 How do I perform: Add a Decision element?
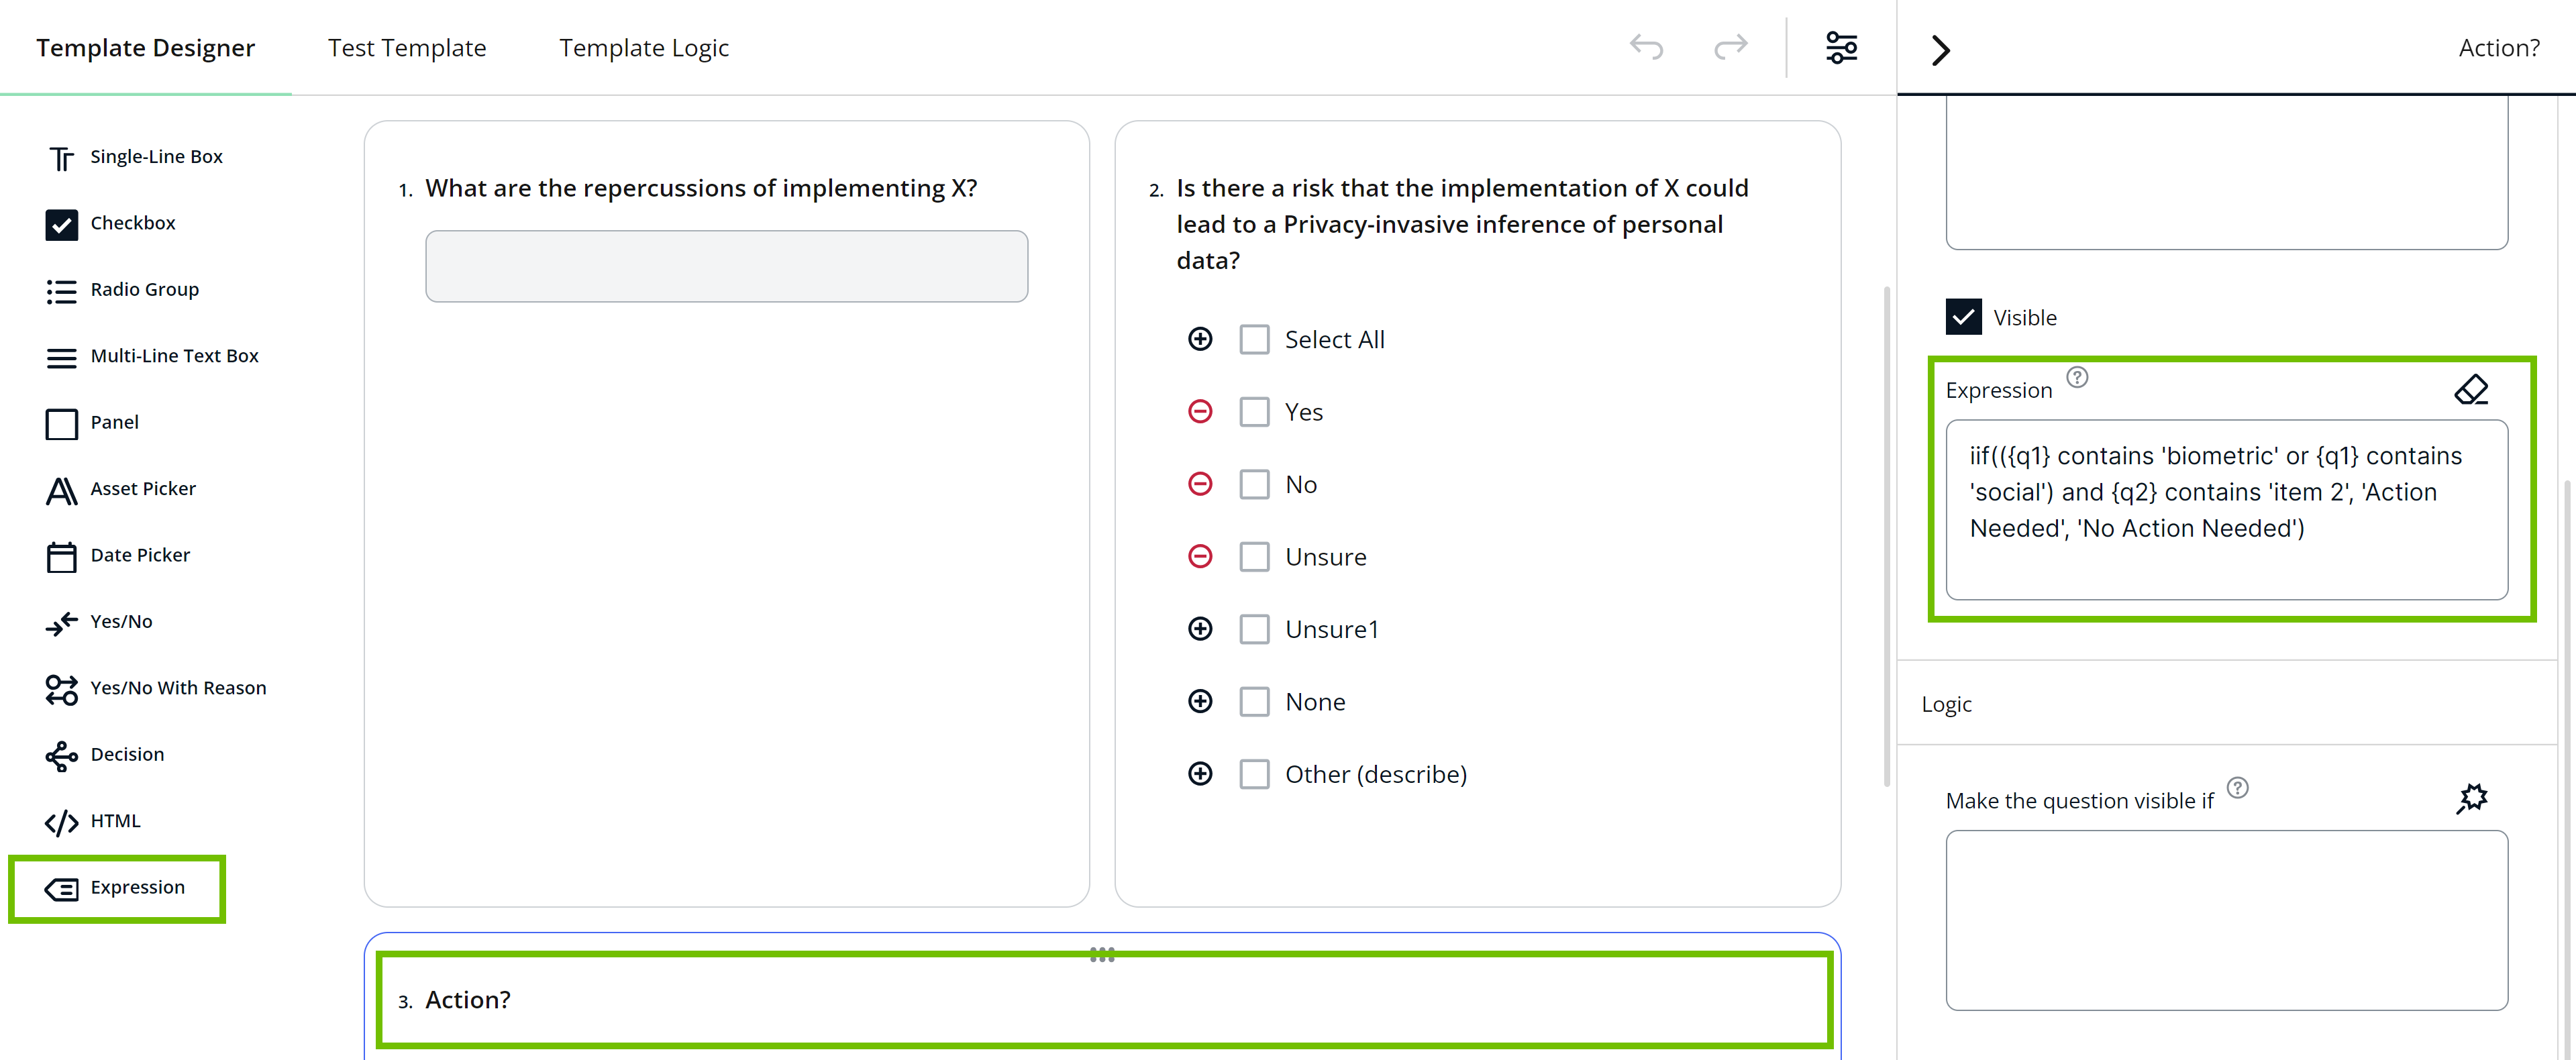(126, 754)
